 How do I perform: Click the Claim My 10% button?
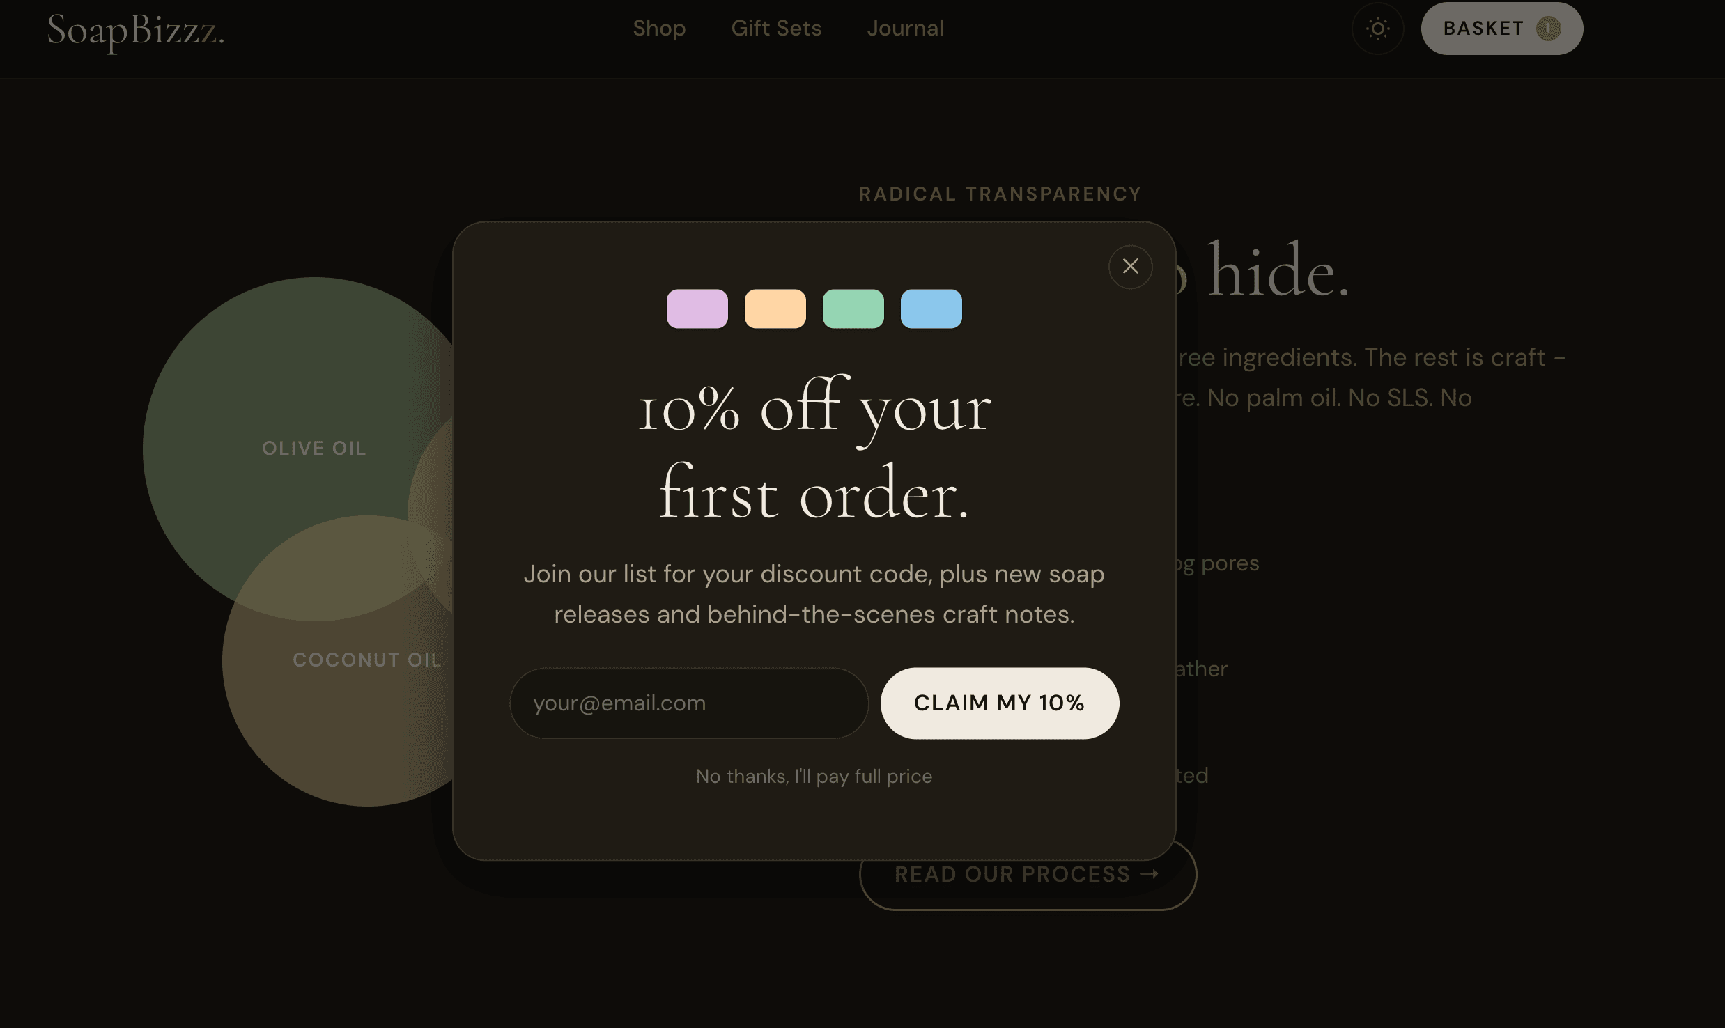click(1000, 703)
